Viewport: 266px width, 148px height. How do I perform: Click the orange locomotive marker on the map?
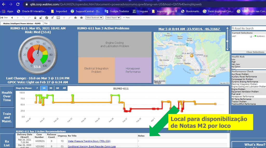tap(191, 56)
